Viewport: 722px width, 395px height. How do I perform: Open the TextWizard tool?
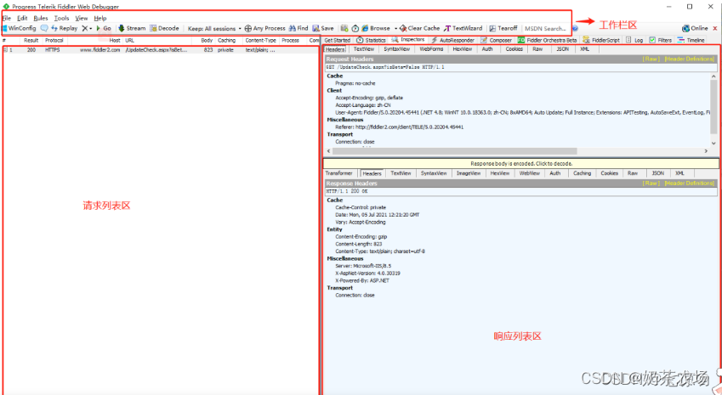[x=463, y=28]
